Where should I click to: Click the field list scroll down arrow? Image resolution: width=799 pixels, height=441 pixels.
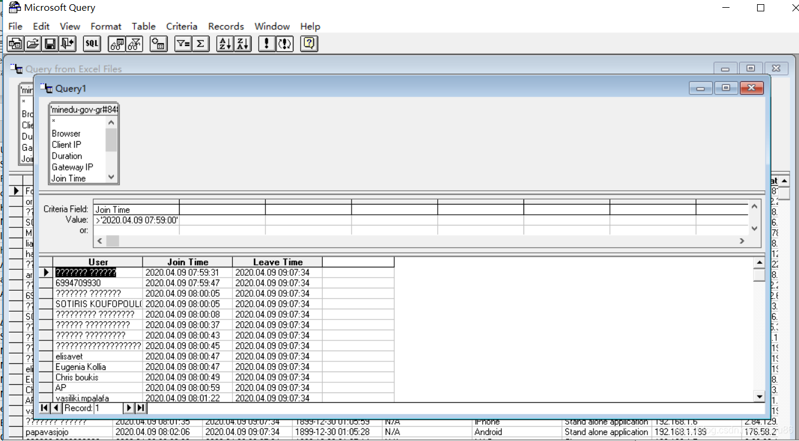[111, 177]
